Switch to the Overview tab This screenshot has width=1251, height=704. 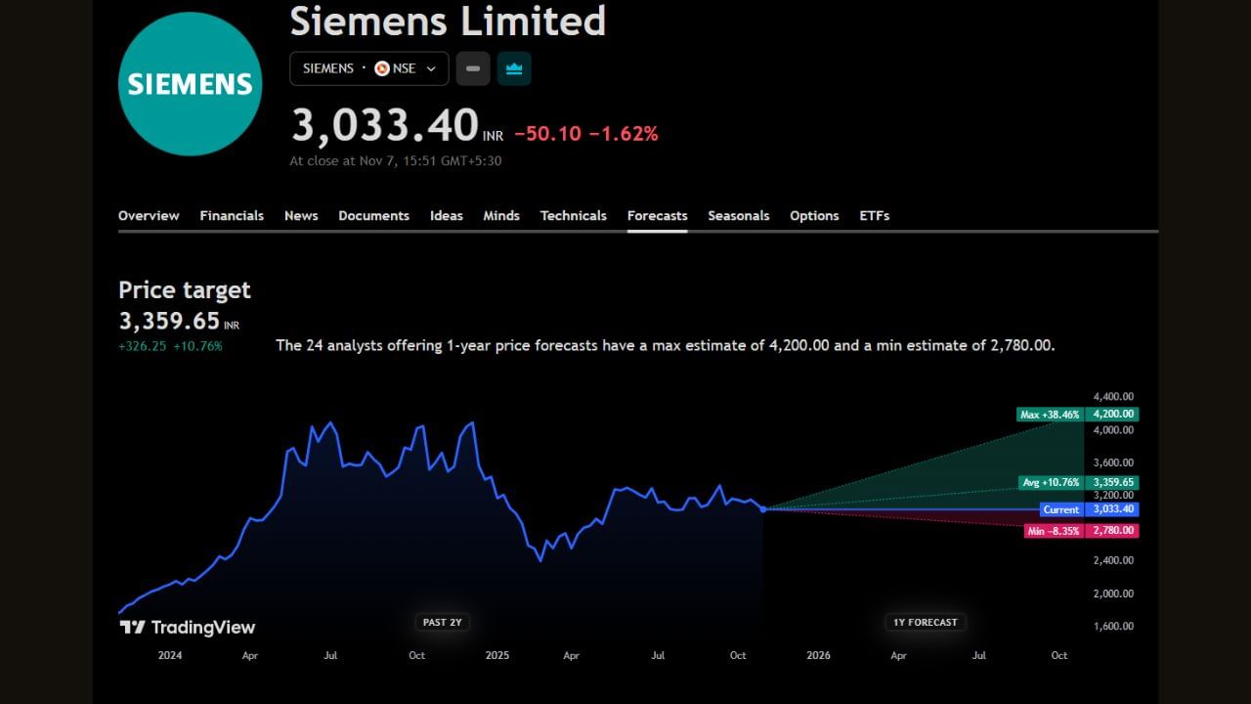149,215
